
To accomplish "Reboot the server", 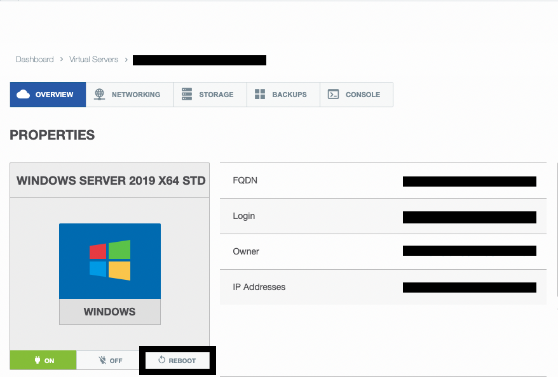I will pyautogui.click(x=177, y=360).
